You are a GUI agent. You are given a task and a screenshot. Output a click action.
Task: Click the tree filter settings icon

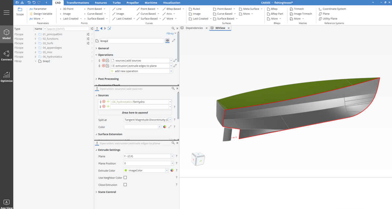tap(92, 29)
